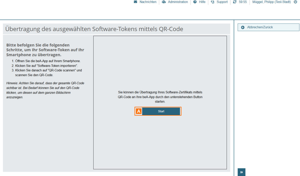Click user name Müggel, Philipp (Test-Stadt)

tap(272, 2)
